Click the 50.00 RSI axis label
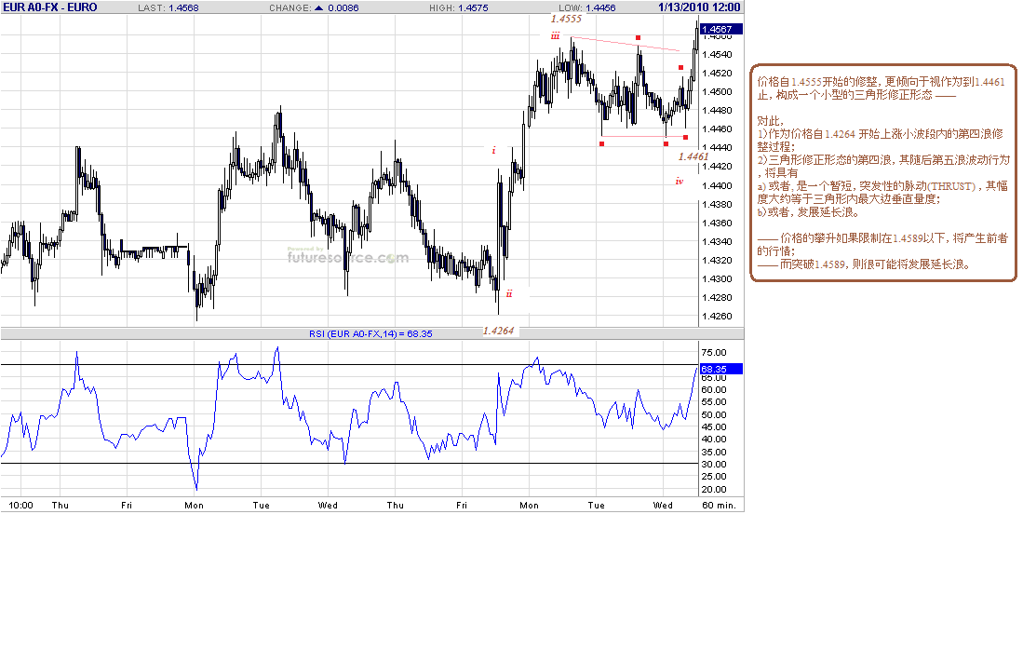This screenshot has height=663, width=1023. (x=714, y=415)
